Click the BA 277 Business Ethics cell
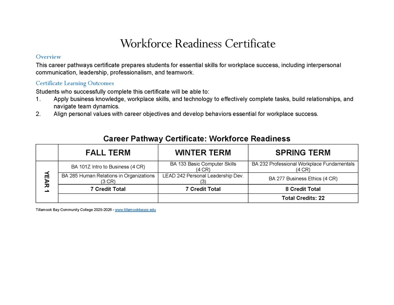This screenshot has height=305, width=394. coord(303,178)
